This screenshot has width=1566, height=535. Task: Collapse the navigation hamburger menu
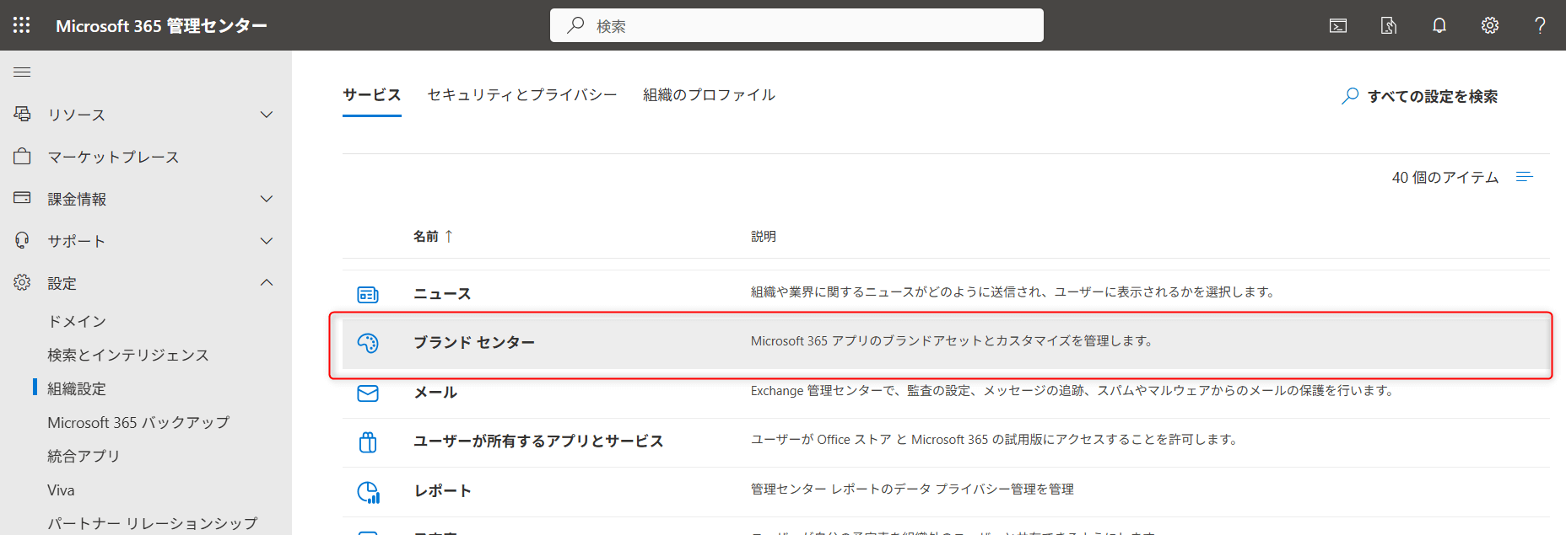click(x=22, y=72)
